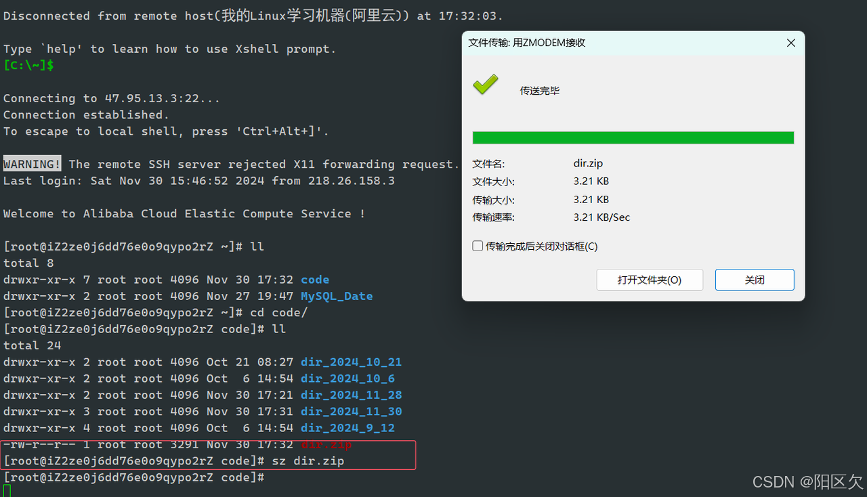Click the red dir.zip file name in listing
Image resolution: width=867 pixels, height=497 pixels.
click(x=326, y=445)
